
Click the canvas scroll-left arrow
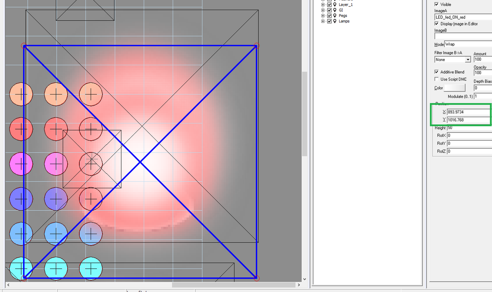pyautogui.click(x=8, y=285)
